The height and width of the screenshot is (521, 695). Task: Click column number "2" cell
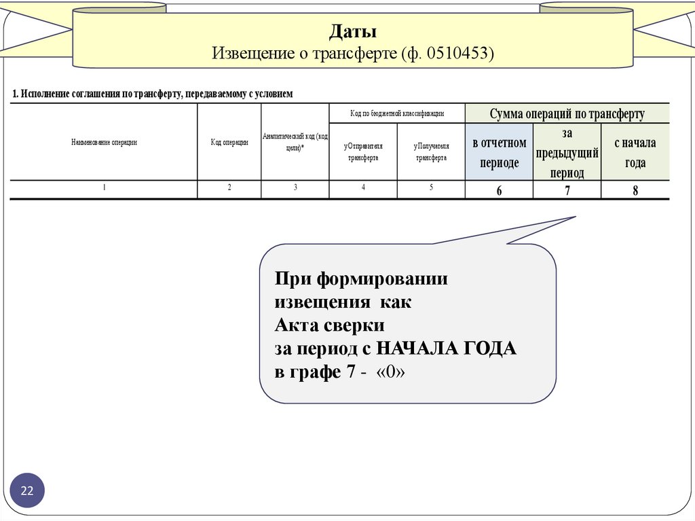pos(229,189)
